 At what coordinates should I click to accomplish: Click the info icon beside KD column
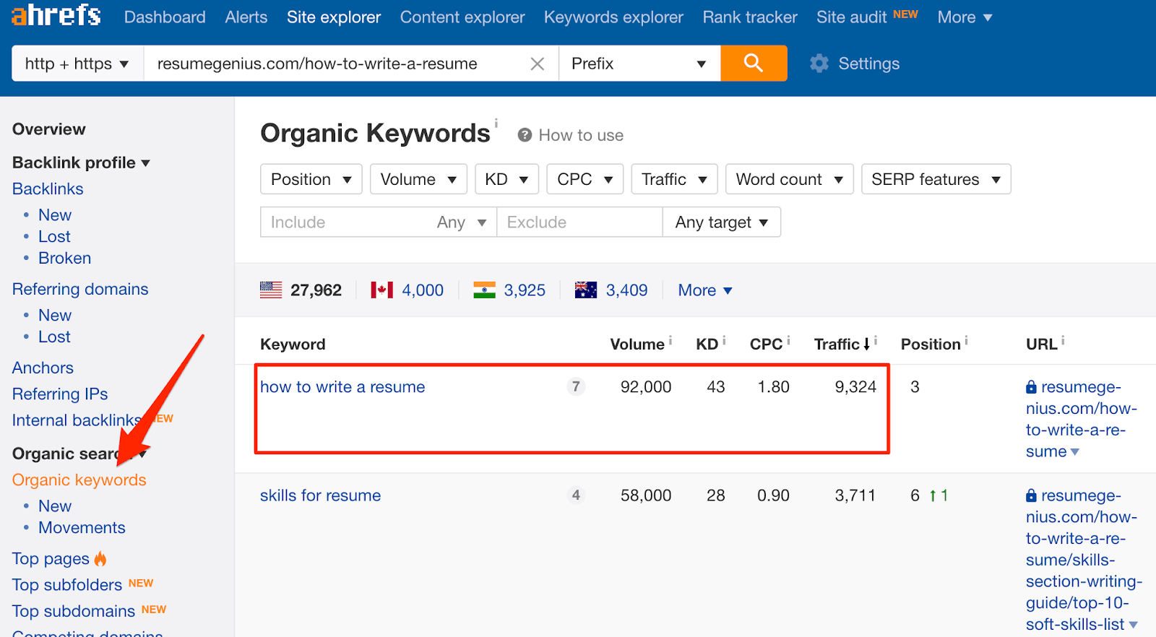click(x=724, y=340)
